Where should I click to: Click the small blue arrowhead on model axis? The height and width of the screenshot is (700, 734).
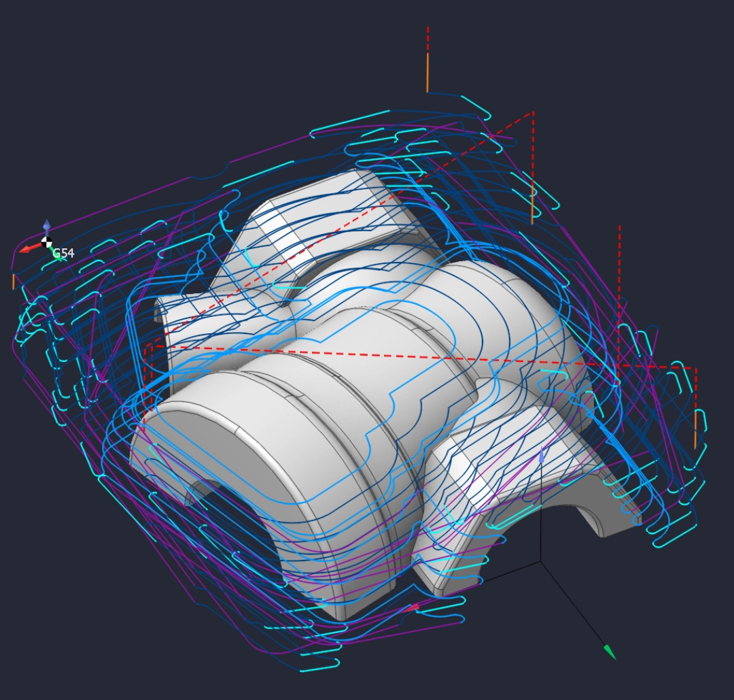coord(541,456)
